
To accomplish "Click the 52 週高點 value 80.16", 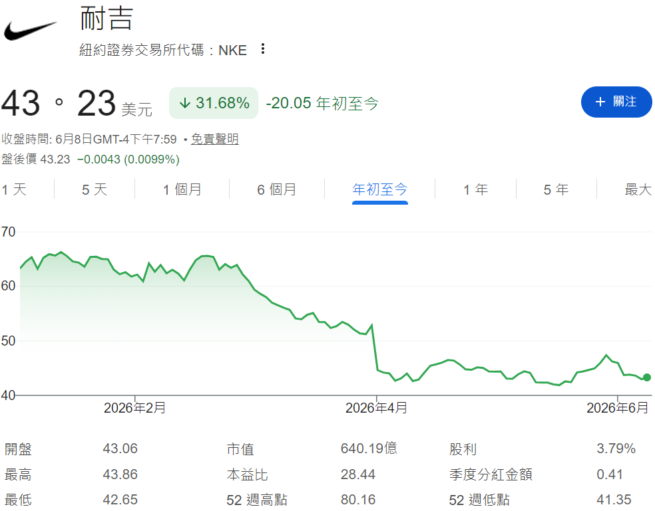I will point(358,500).
